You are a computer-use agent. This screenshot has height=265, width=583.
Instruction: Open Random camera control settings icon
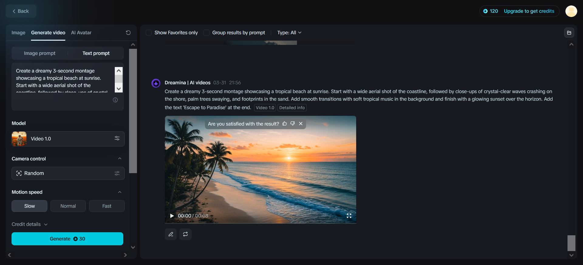pyautogui.click(x=117, y=173)
